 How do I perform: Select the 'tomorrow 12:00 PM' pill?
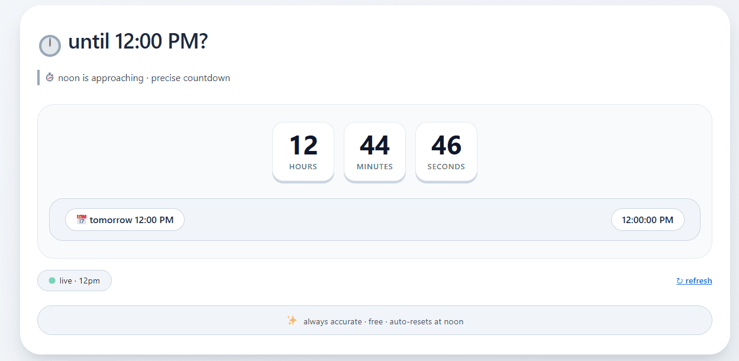[x=125, y=220]
